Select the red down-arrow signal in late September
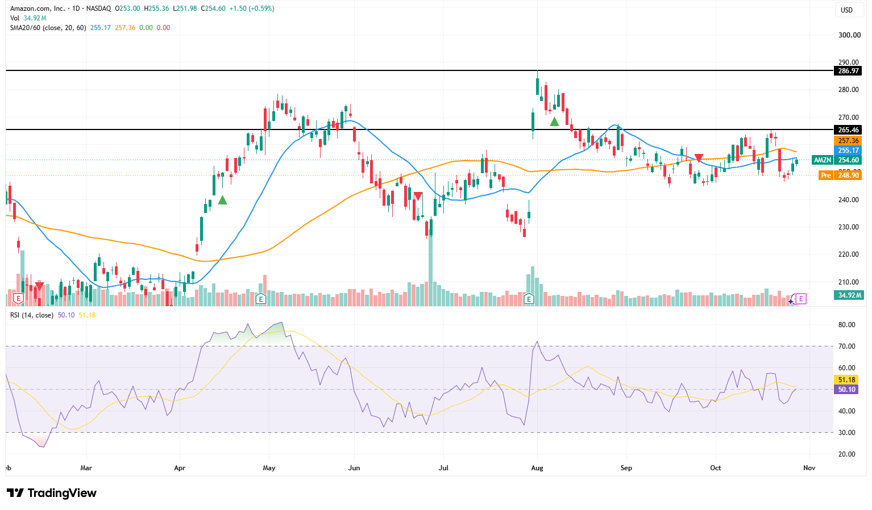The image size is (872, 510). tap(699, 158)
